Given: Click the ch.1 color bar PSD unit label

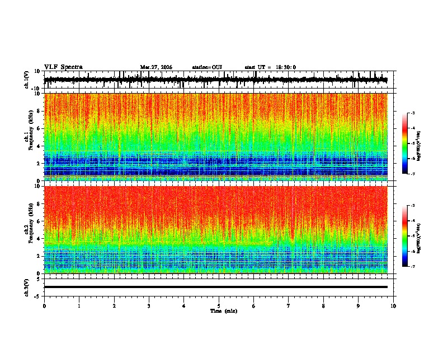Looking at the screenshot, I should 419,146.
